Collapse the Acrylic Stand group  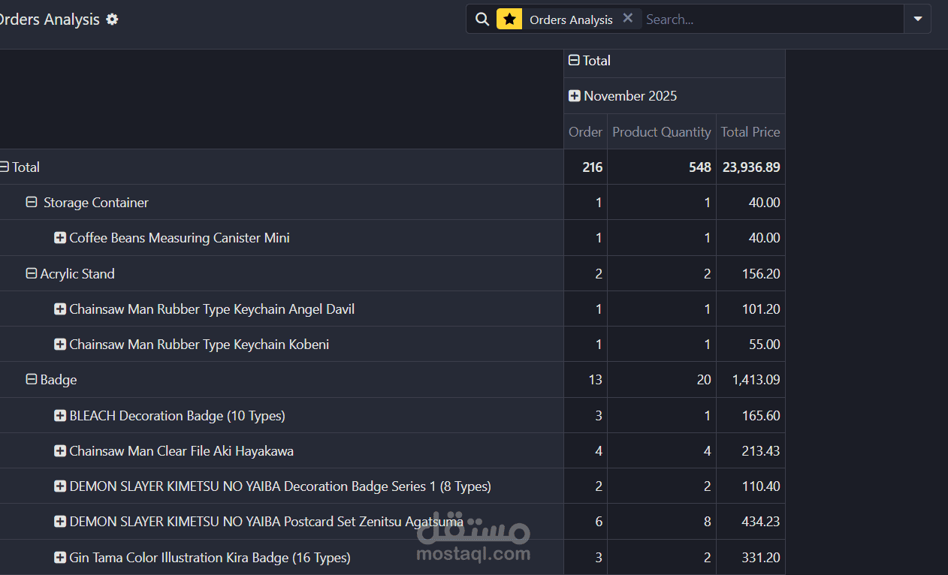point(32,274)
